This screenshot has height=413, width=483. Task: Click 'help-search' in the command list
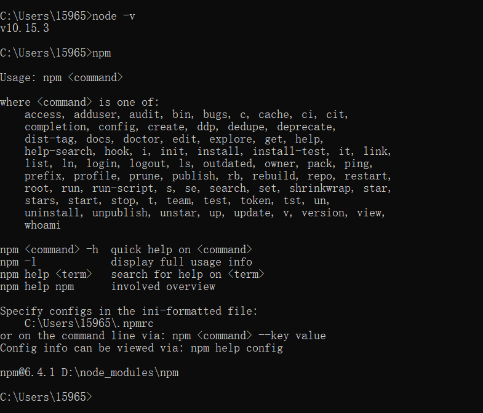[58, 151]
